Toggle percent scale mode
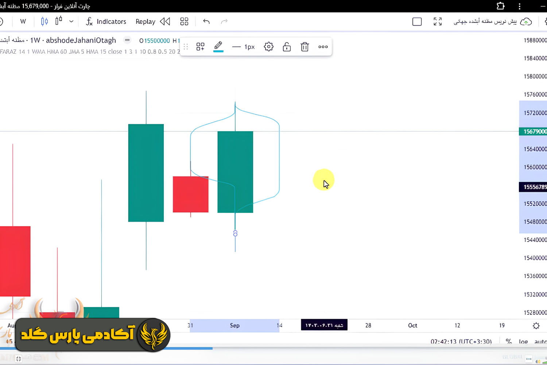 pyautogui.click(x=509, y=342)
